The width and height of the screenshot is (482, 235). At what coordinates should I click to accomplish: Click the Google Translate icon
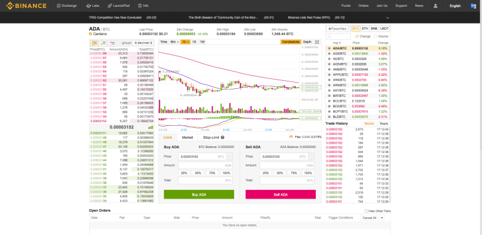pyautogui.click(x=473, y=6)
